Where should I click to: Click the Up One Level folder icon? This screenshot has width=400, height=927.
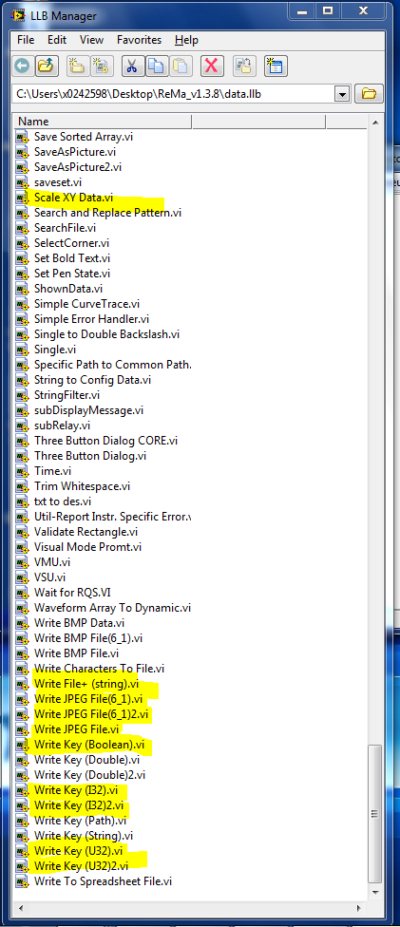(45, 66)
